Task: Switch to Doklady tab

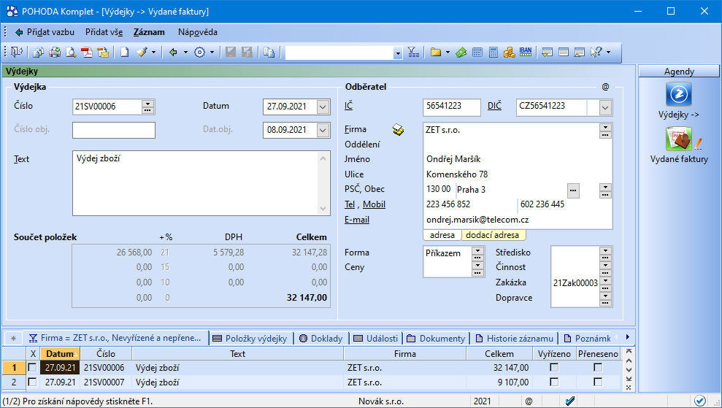Action: coord(321,339)
